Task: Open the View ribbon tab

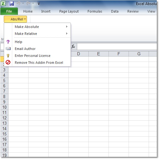Action: 151,11
